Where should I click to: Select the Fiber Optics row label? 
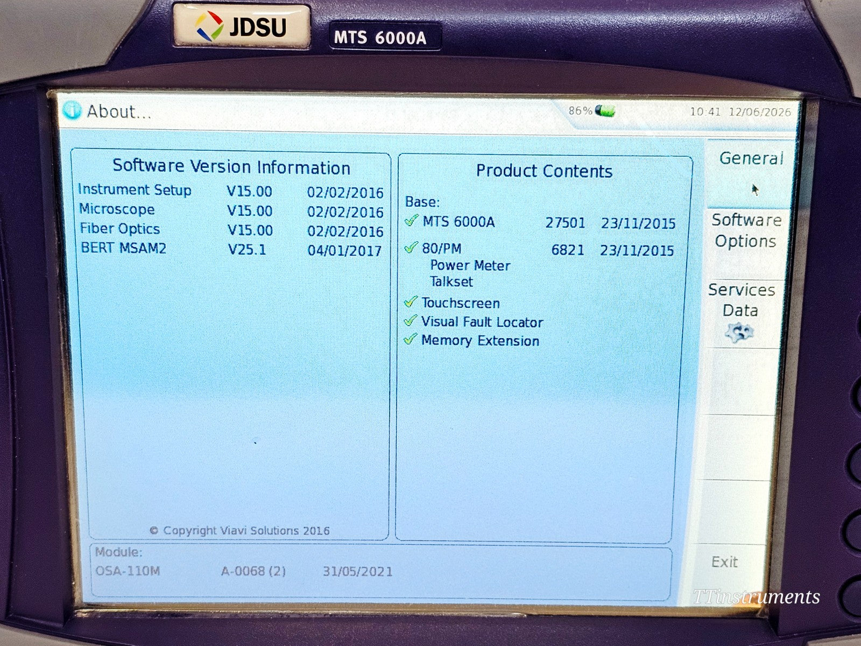click(120, 229)
